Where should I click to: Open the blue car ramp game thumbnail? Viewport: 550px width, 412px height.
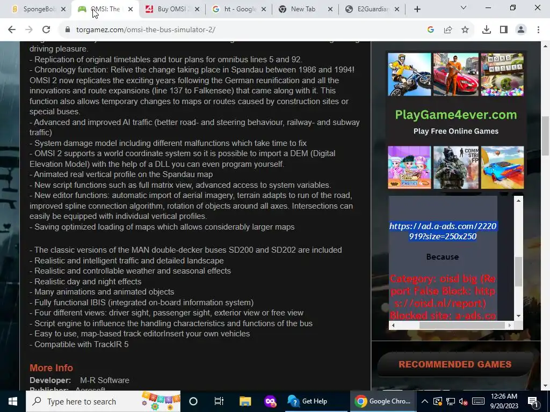pos(502,167)
